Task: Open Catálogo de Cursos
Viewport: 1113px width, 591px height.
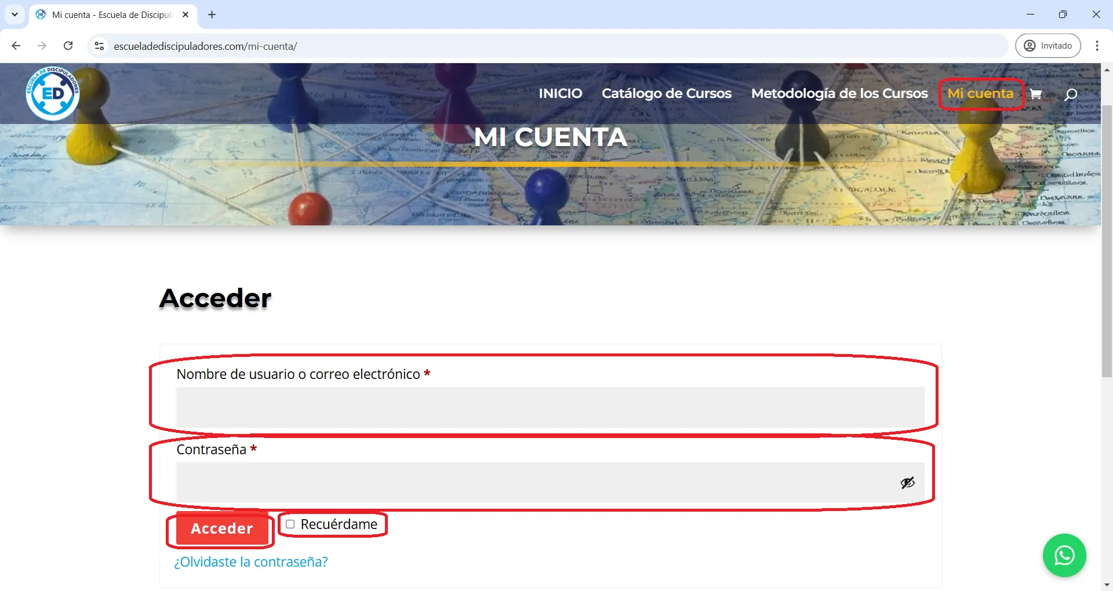Action: click(x=666, y=93)
